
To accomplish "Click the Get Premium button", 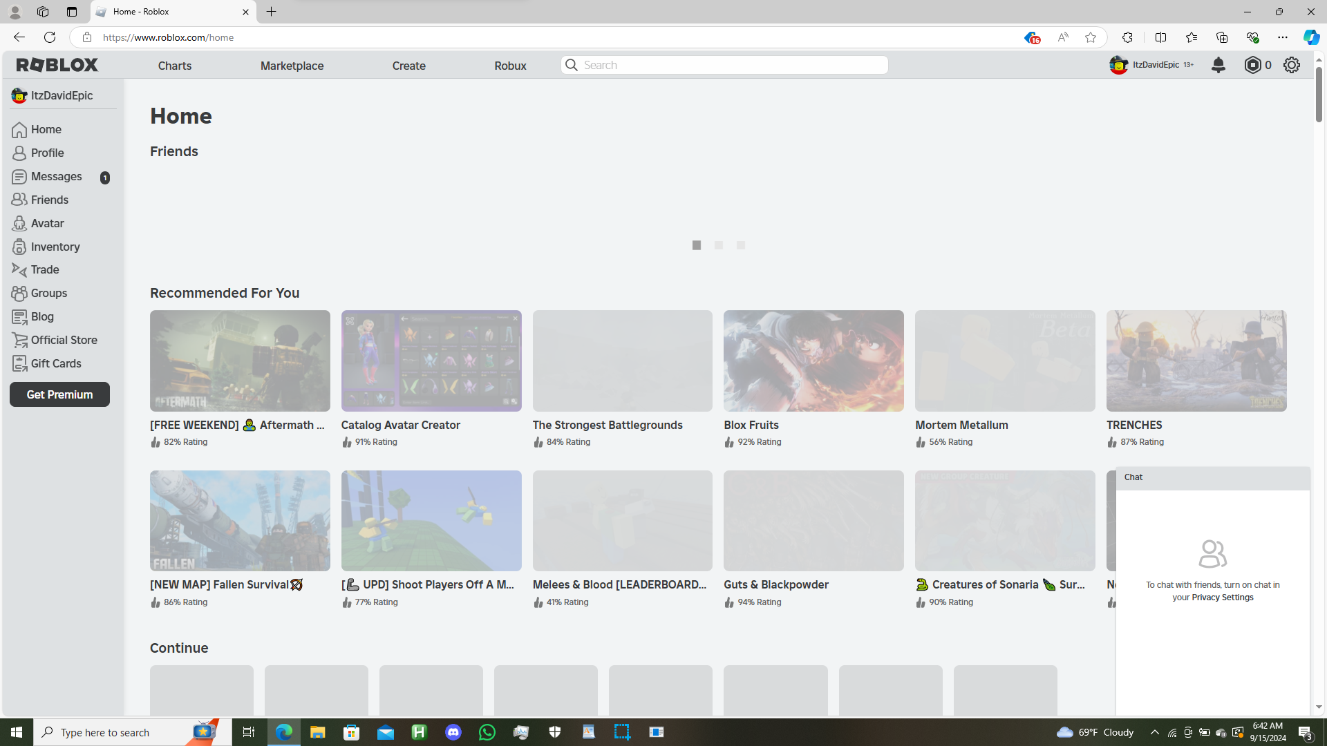I will pyautogui.click(x=59, y=394).
